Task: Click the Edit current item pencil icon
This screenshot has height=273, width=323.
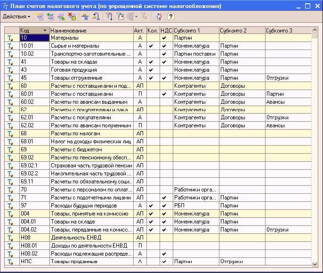Action: tap(60, 17)
